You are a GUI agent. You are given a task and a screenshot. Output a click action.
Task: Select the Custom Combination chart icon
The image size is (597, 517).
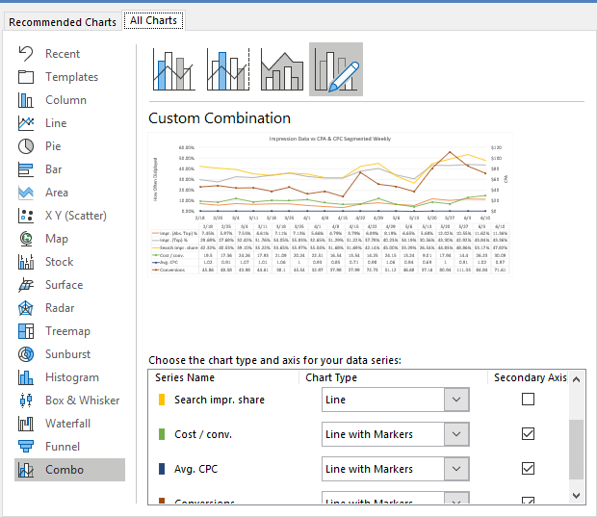point(335,69)
